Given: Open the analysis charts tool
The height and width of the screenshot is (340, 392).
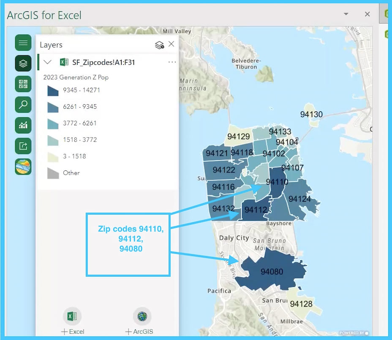Looking at the screenshot, I should tap(23, 125).
